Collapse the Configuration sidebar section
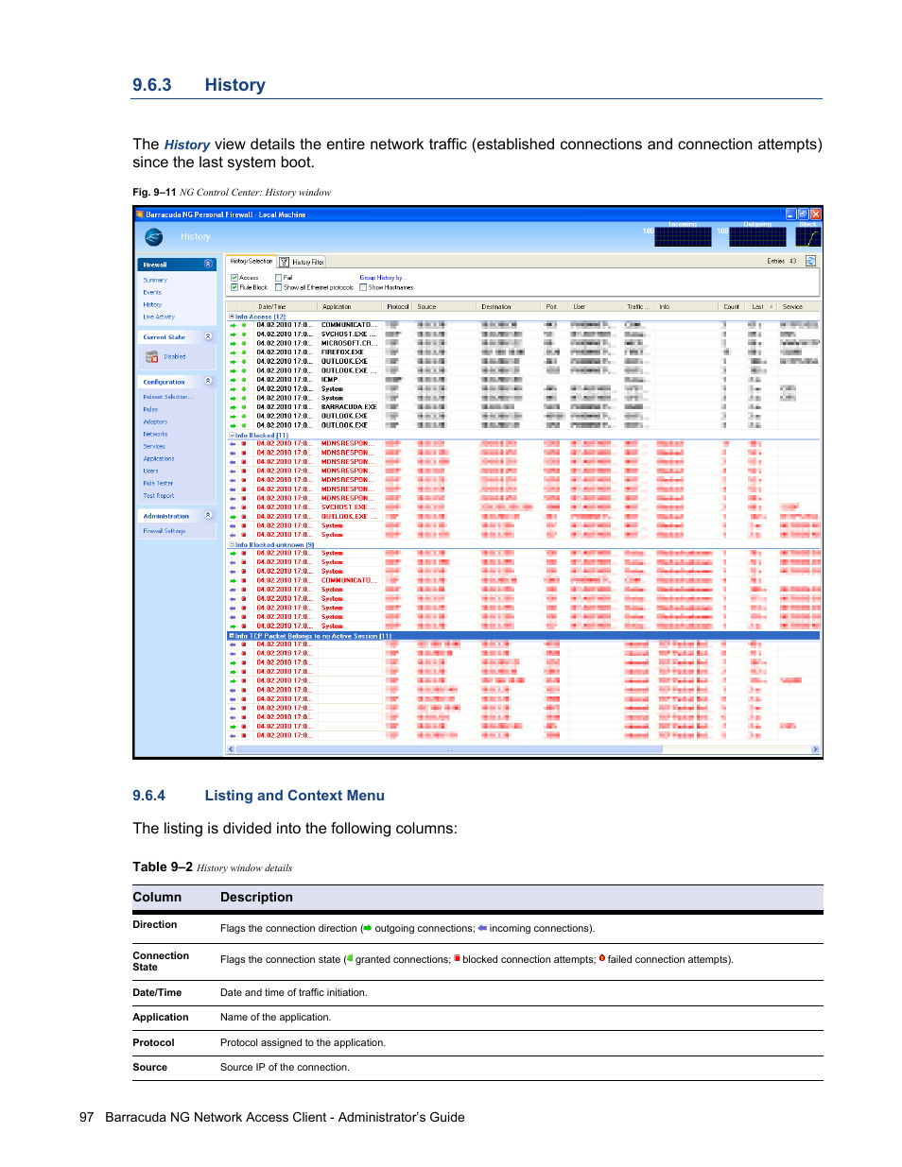This screenshot has height=1167, width=902. 208,382
